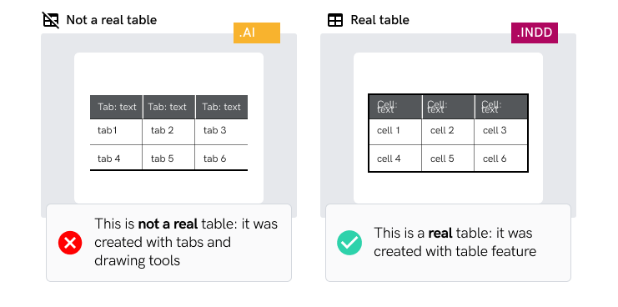Viewport: 618px width, 307px height.
Task: Select the 'cell 5' table cell
Action: click(448, 158)
